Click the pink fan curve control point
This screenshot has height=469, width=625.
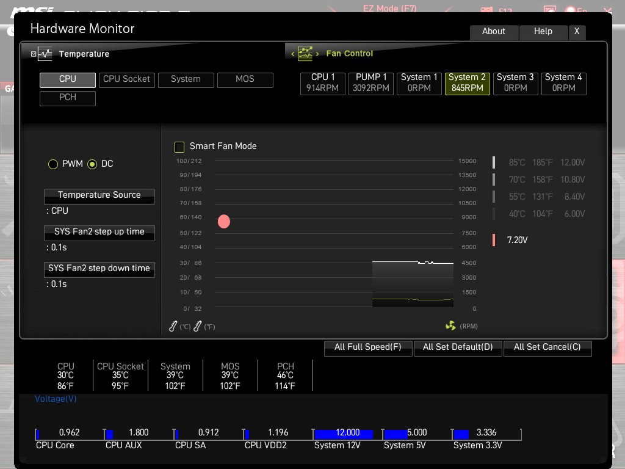pos(224,222)
